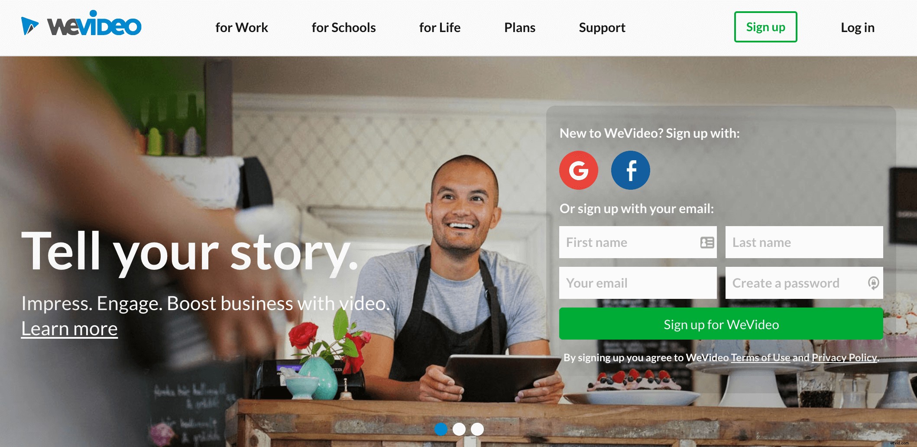Select the third carousel dot
Viewport: 917px width, 447px height.
[477, 429]
